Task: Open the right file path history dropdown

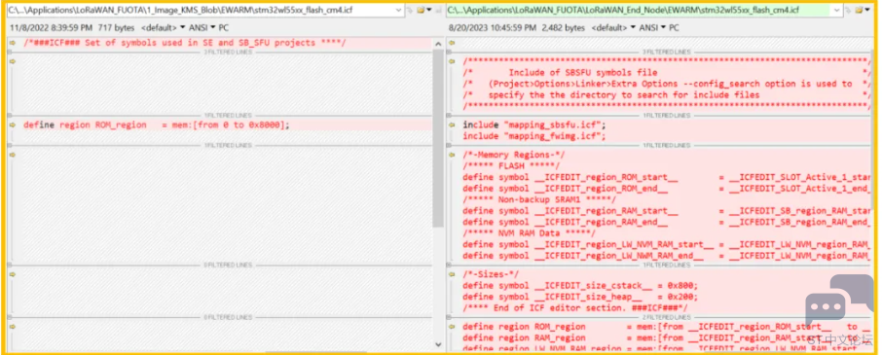Action: click(836, 10)
